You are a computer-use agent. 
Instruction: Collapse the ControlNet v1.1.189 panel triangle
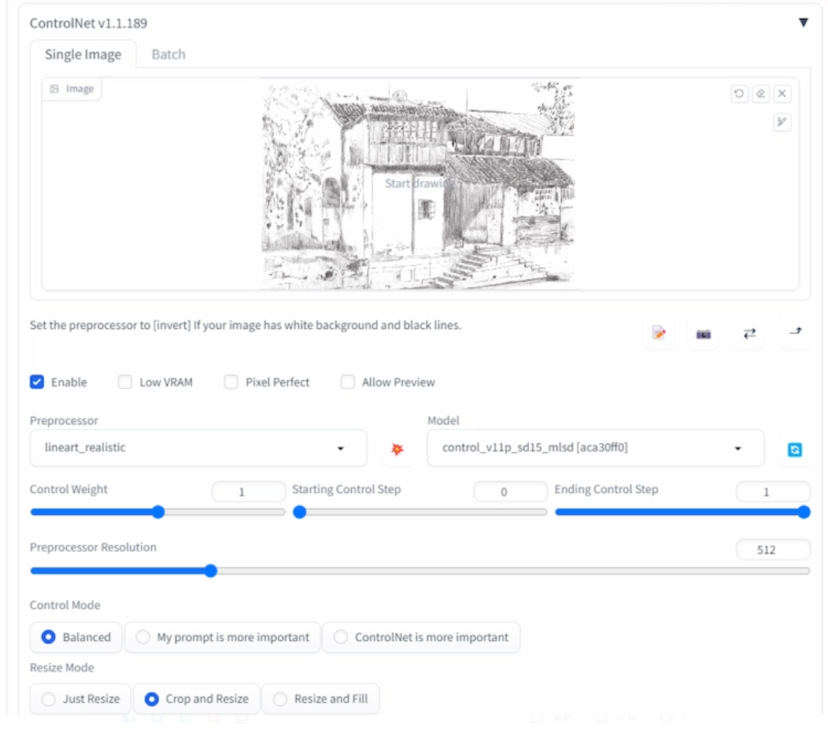click(x=803, y=23)
